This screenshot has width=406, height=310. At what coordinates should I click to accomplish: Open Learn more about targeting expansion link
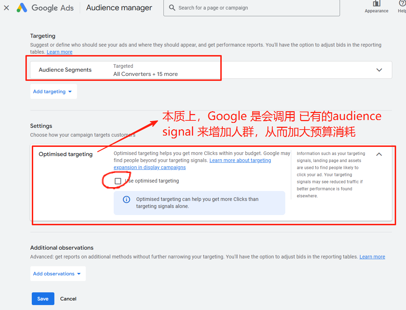[240, 160]
